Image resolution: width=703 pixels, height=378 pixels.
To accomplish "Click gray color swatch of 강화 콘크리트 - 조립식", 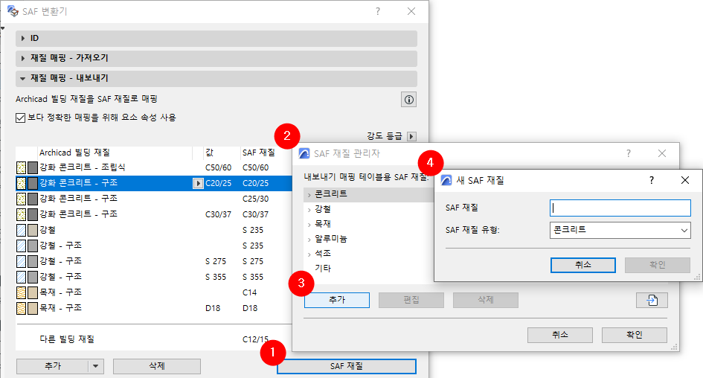I will click(33, 167).
